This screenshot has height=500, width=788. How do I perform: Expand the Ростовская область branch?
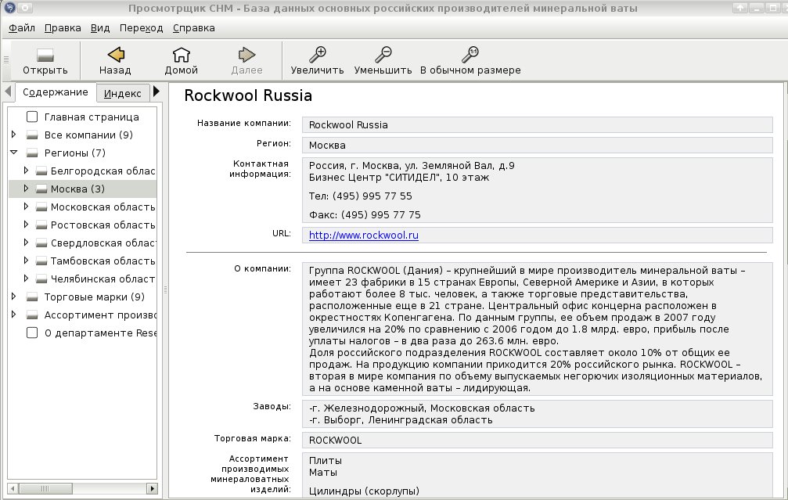coord(26,225)
